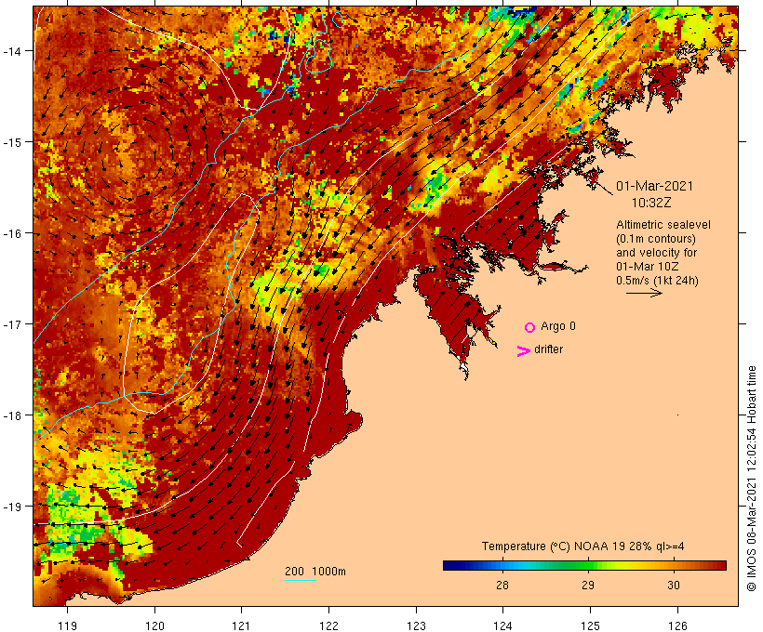This screenshot has width=763, height=632.
Task: Click the longitude label 122
Action: pyautogui.click(x=329, y=625)
